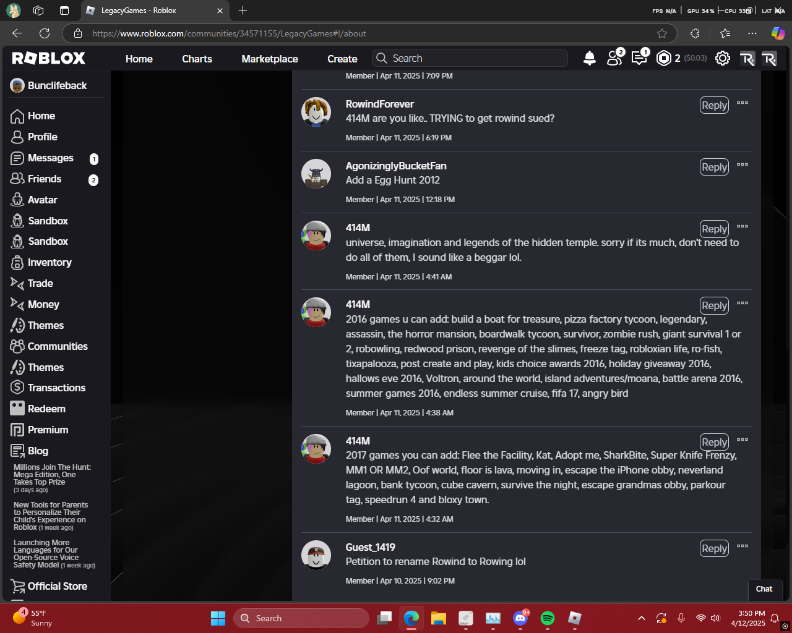Open Edge settings and more menu

pyautogui.click(x=752, y=33)
